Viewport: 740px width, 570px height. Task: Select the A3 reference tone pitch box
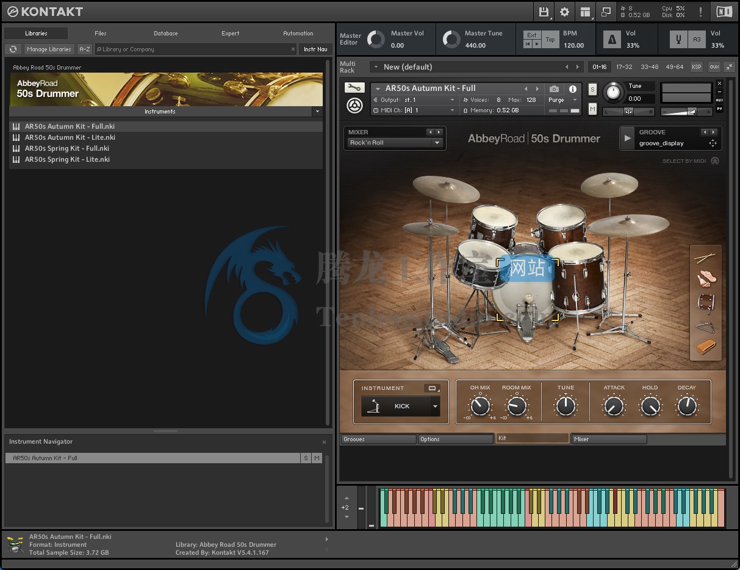(697, 40)
